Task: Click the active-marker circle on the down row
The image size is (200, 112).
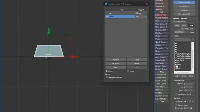Action: click(107, 16)
